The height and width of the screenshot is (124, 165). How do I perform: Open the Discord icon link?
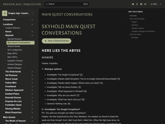click(x=133, y=4)
